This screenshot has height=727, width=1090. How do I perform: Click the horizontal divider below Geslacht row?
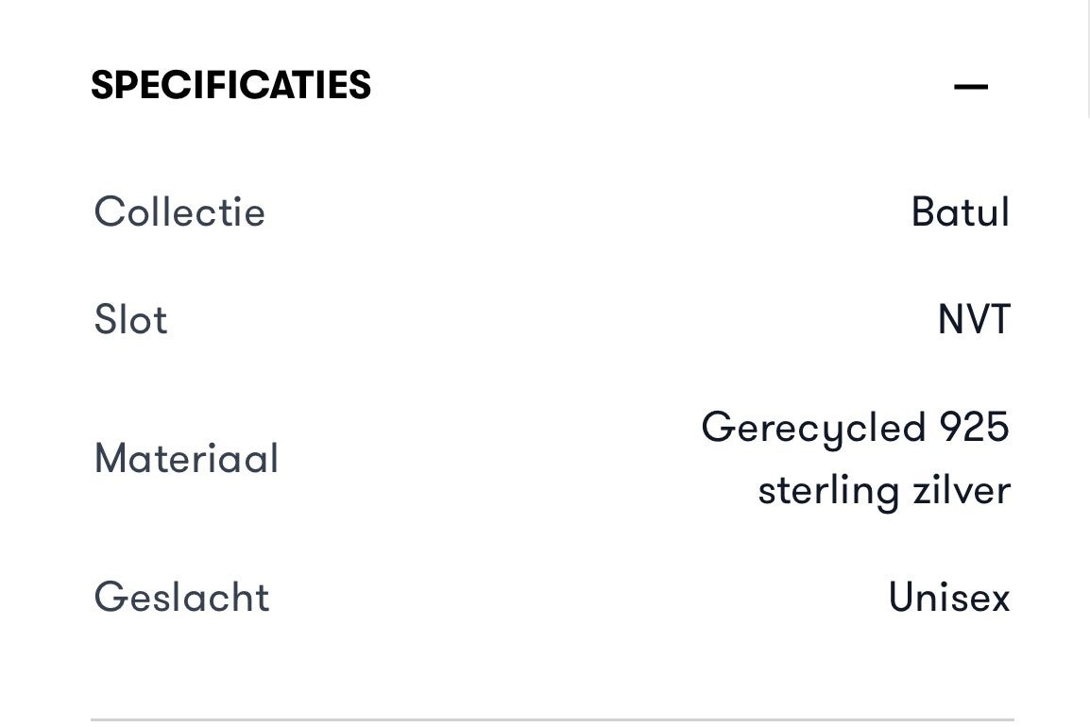click(552, 719)
